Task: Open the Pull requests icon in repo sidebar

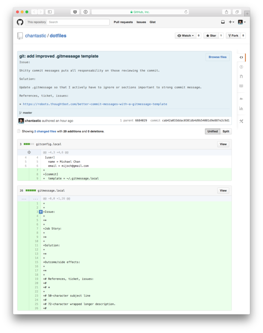Action: [x=241, y=77]
